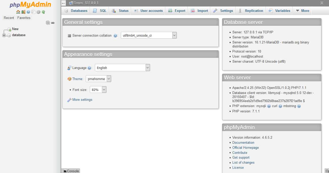Toggle link with main panel chain icon
The image size is (329, 173).
(x=53, y=23)
